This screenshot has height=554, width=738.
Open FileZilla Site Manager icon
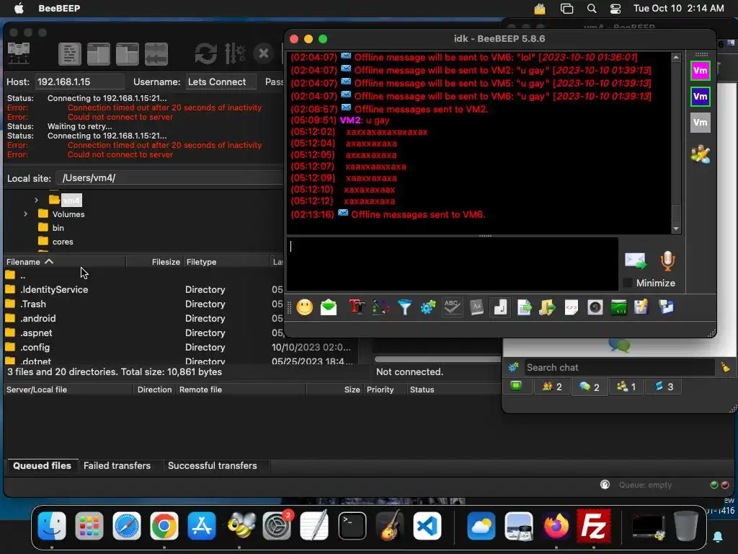click(19, 53)
